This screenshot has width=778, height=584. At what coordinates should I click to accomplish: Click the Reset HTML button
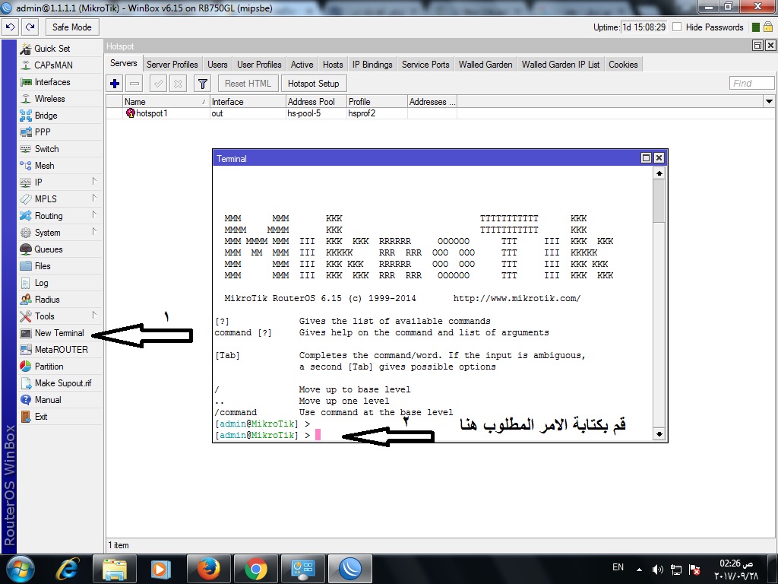[248, 84]
